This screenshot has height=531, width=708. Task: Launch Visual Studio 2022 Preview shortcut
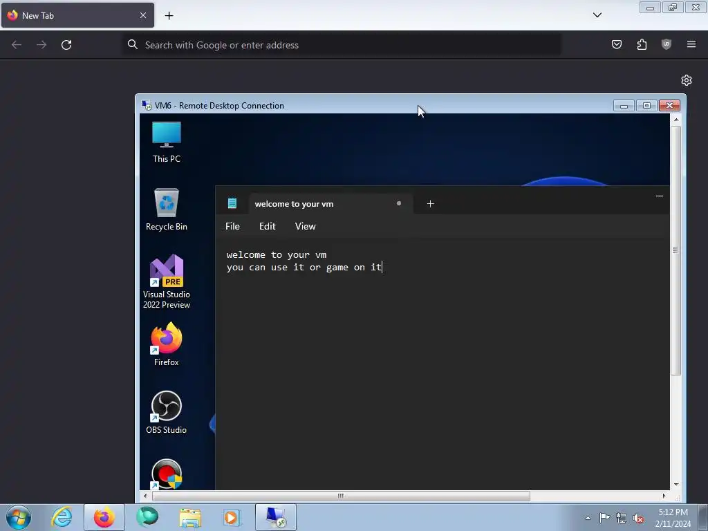[x=166, y=281]
